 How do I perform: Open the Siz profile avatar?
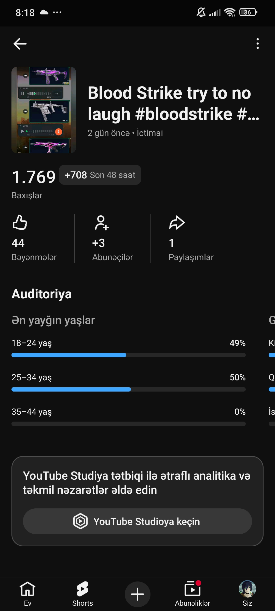pyautogui.click(x=248, y=589)
